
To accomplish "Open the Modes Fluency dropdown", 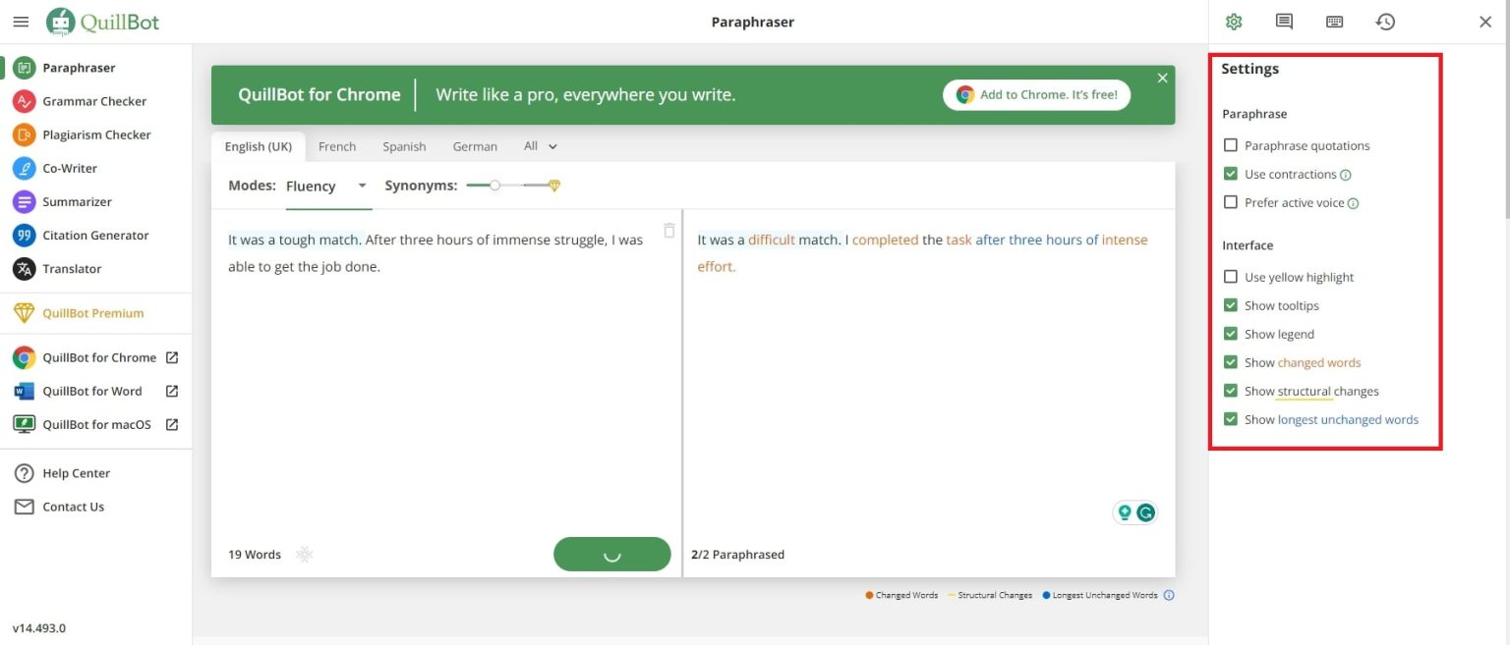I will coord(327,186).
